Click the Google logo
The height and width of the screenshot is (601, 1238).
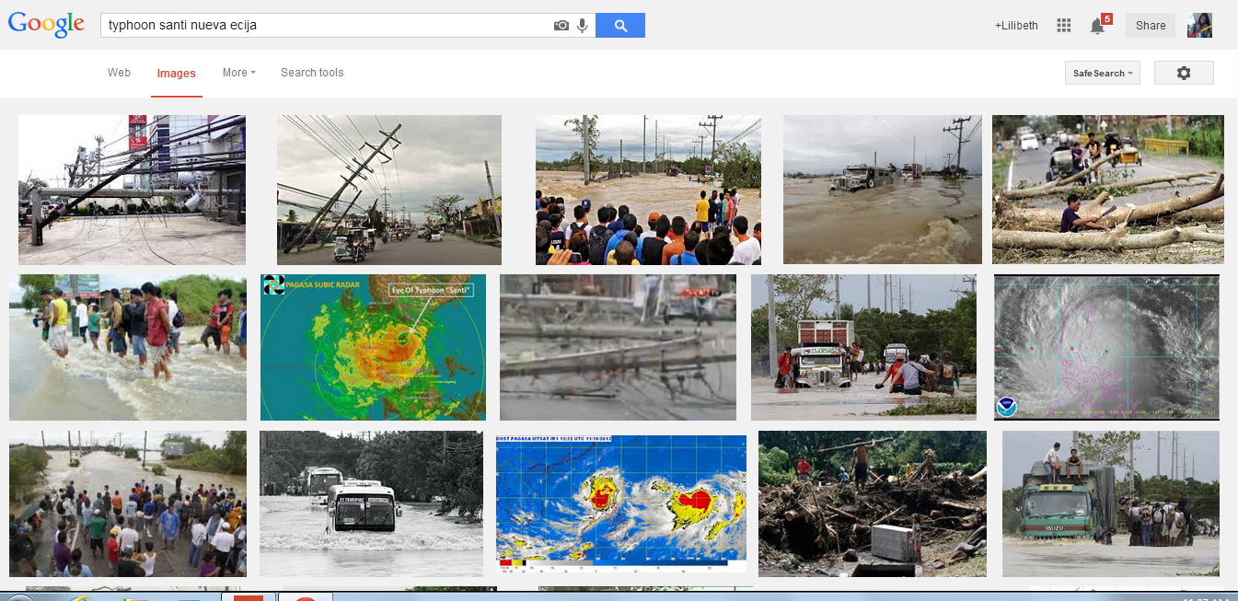click(x=46, y=25)
